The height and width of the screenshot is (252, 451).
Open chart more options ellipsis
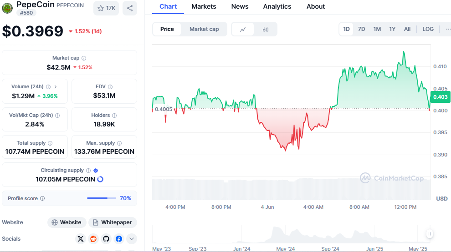pyautogui.click(x=448, y=29)
